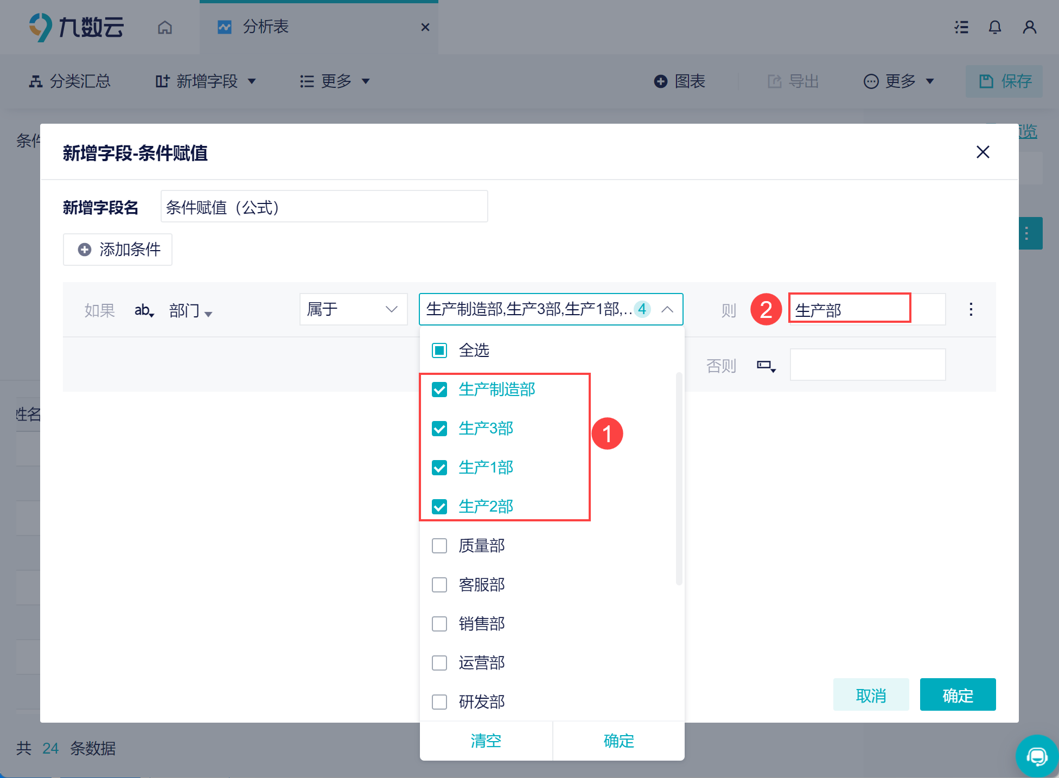This screenshot has height=778, width=1059.
Task: Click the ab field type icon
Action: pyautogui.click(x=144, y=310)
